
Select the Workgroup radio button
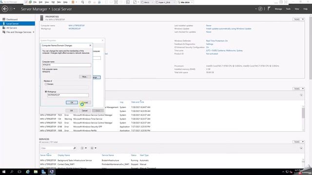(46, 92)
